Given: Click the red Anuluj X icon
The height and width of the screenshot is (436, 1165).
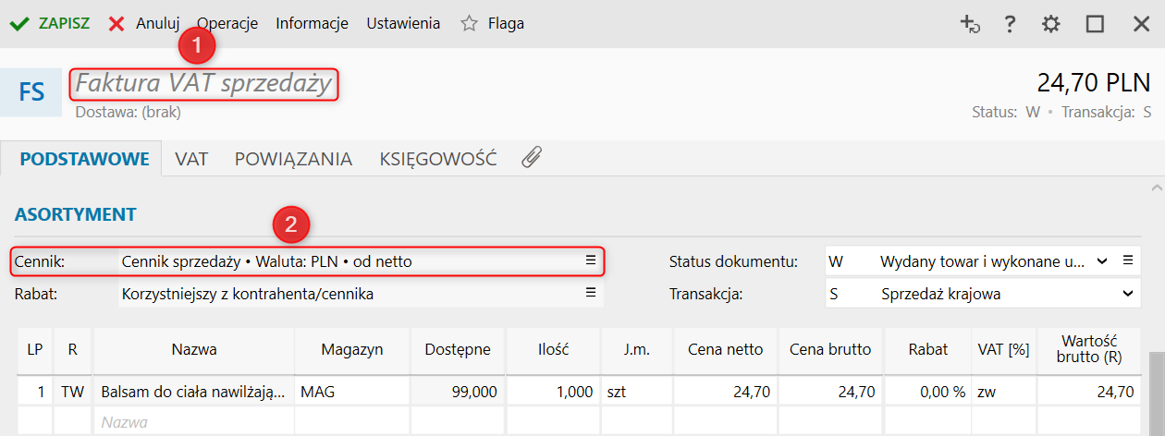Looking at the screenshot, I should coord(116,24).
